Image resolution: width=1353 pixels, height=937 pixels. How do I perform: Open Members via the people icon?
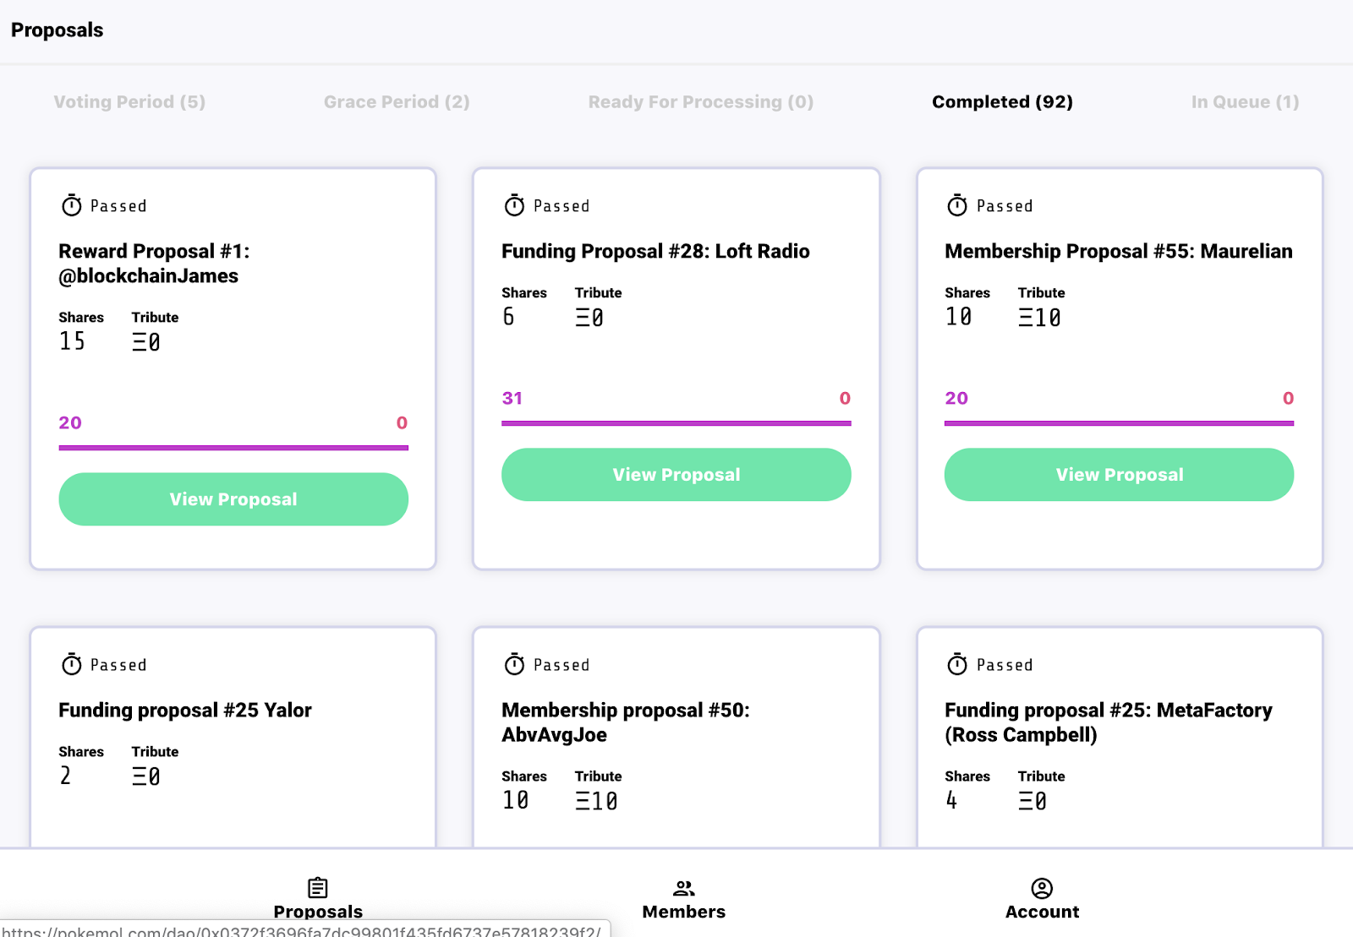[683, 888]
